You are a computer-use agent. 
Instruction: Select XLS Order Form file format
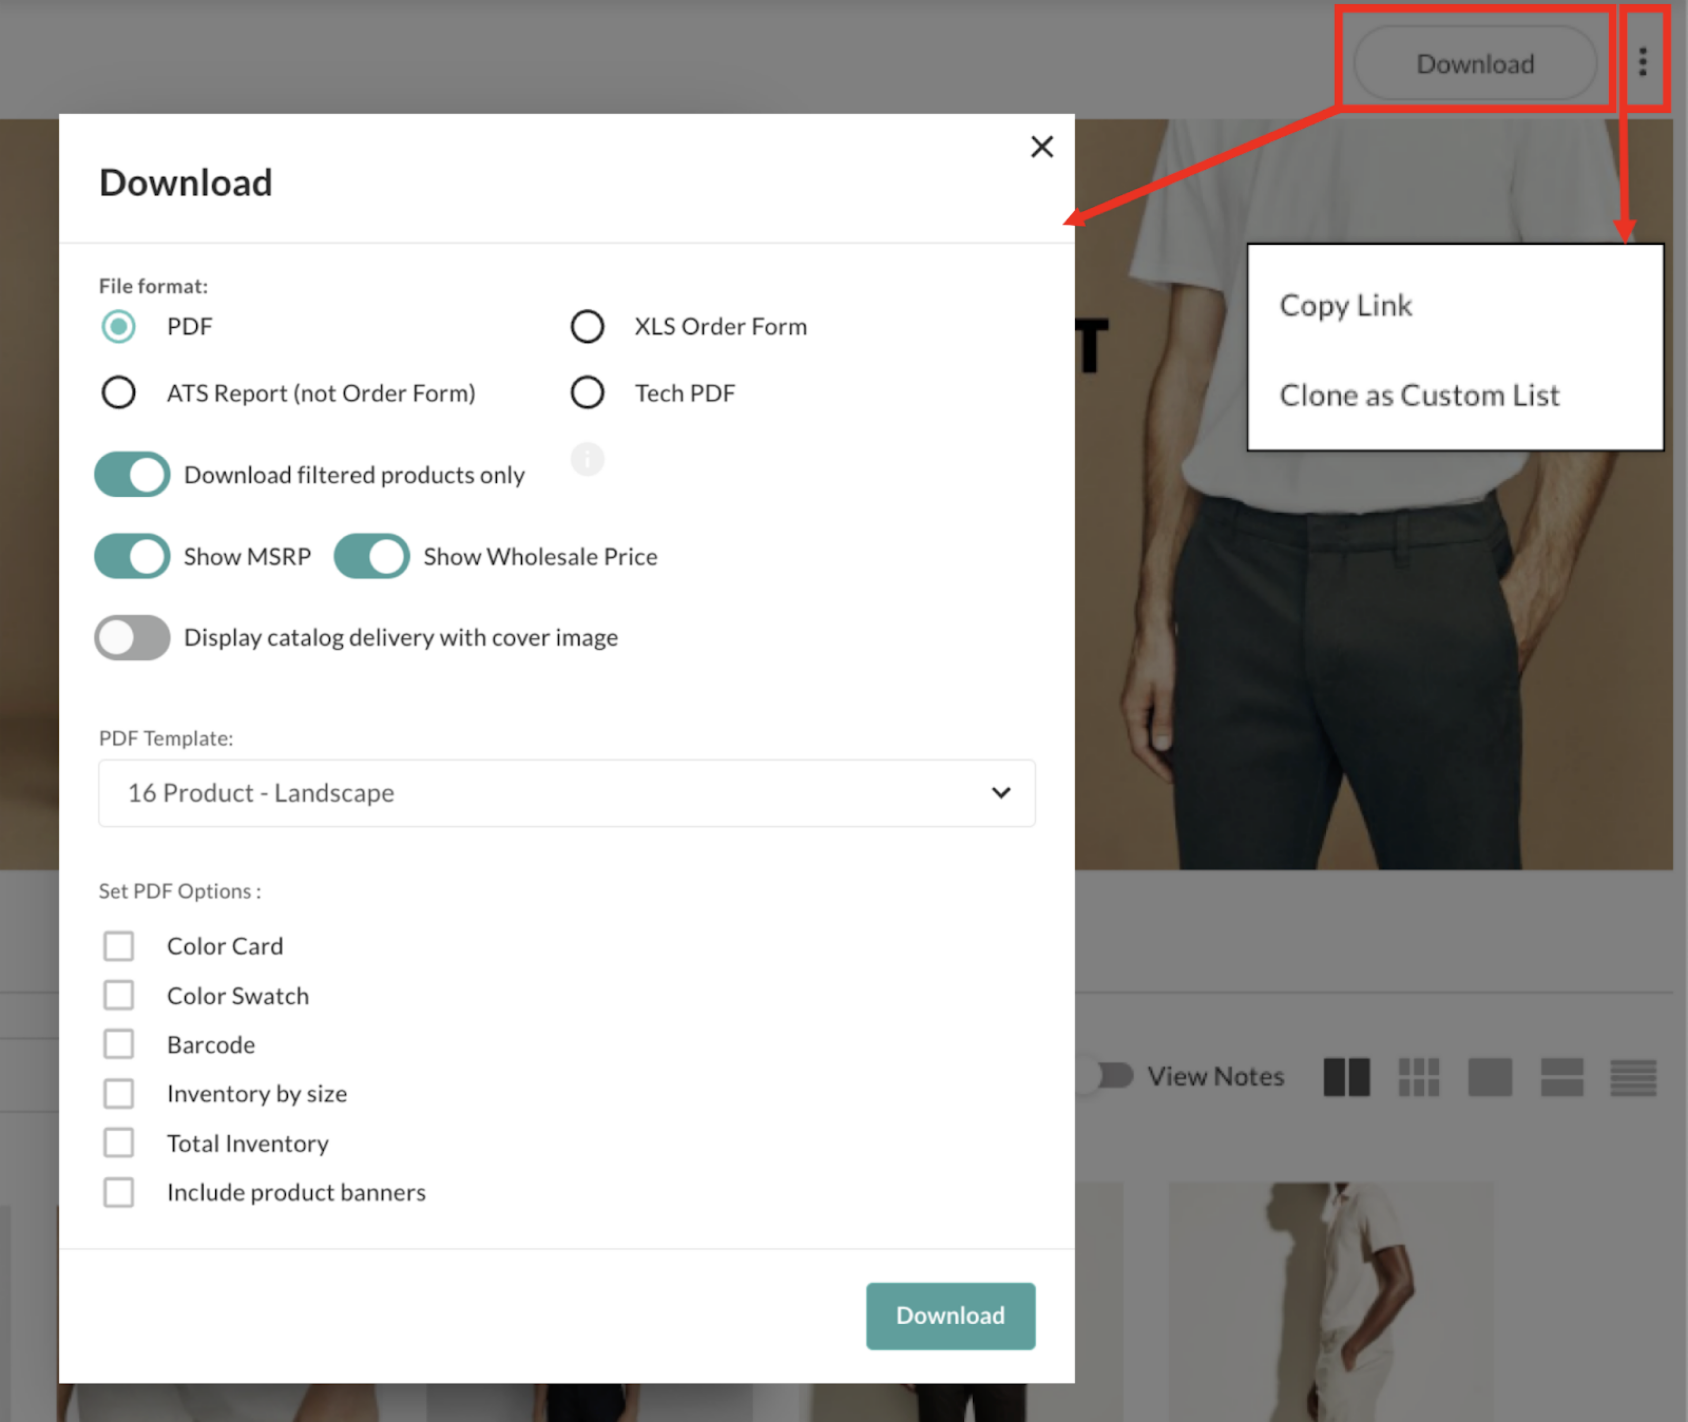[587, 326]
